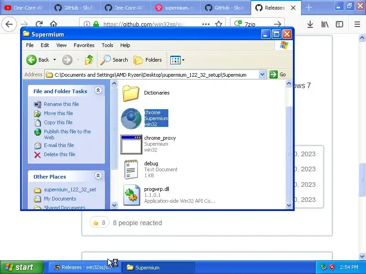
Task: Open the Help menu
Action: 125,45
